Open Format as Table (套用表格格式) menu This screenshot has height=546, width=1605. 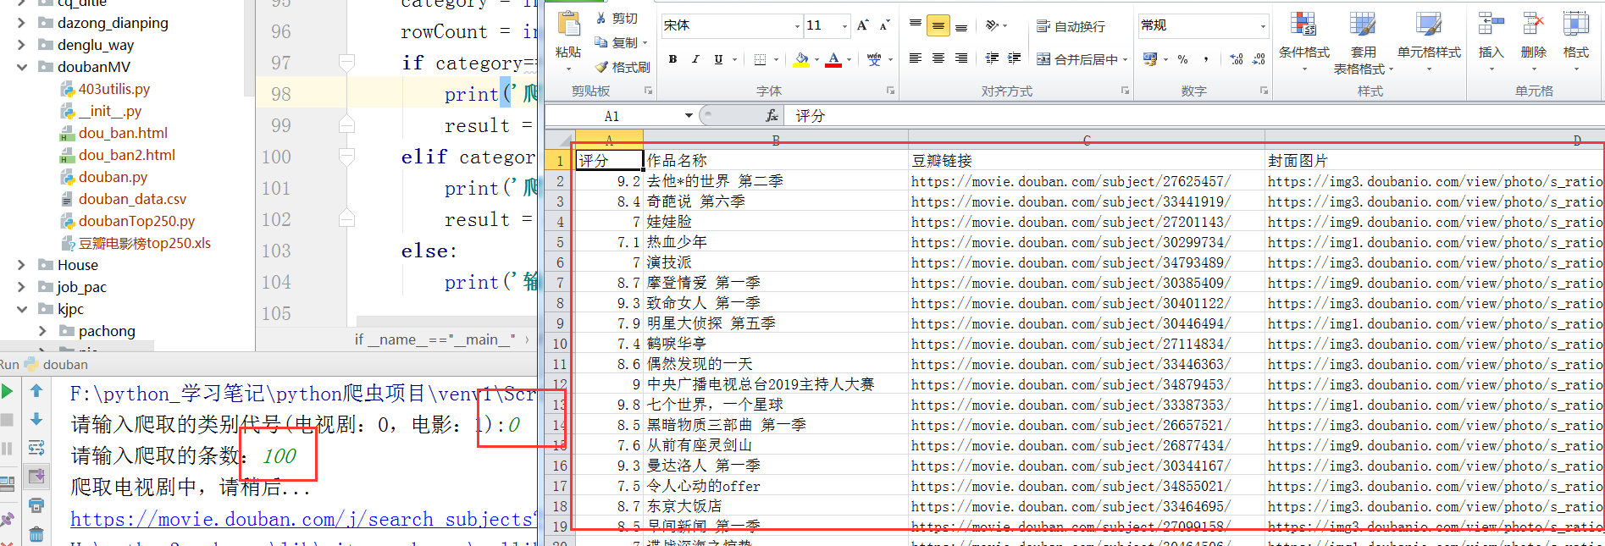1363,42
